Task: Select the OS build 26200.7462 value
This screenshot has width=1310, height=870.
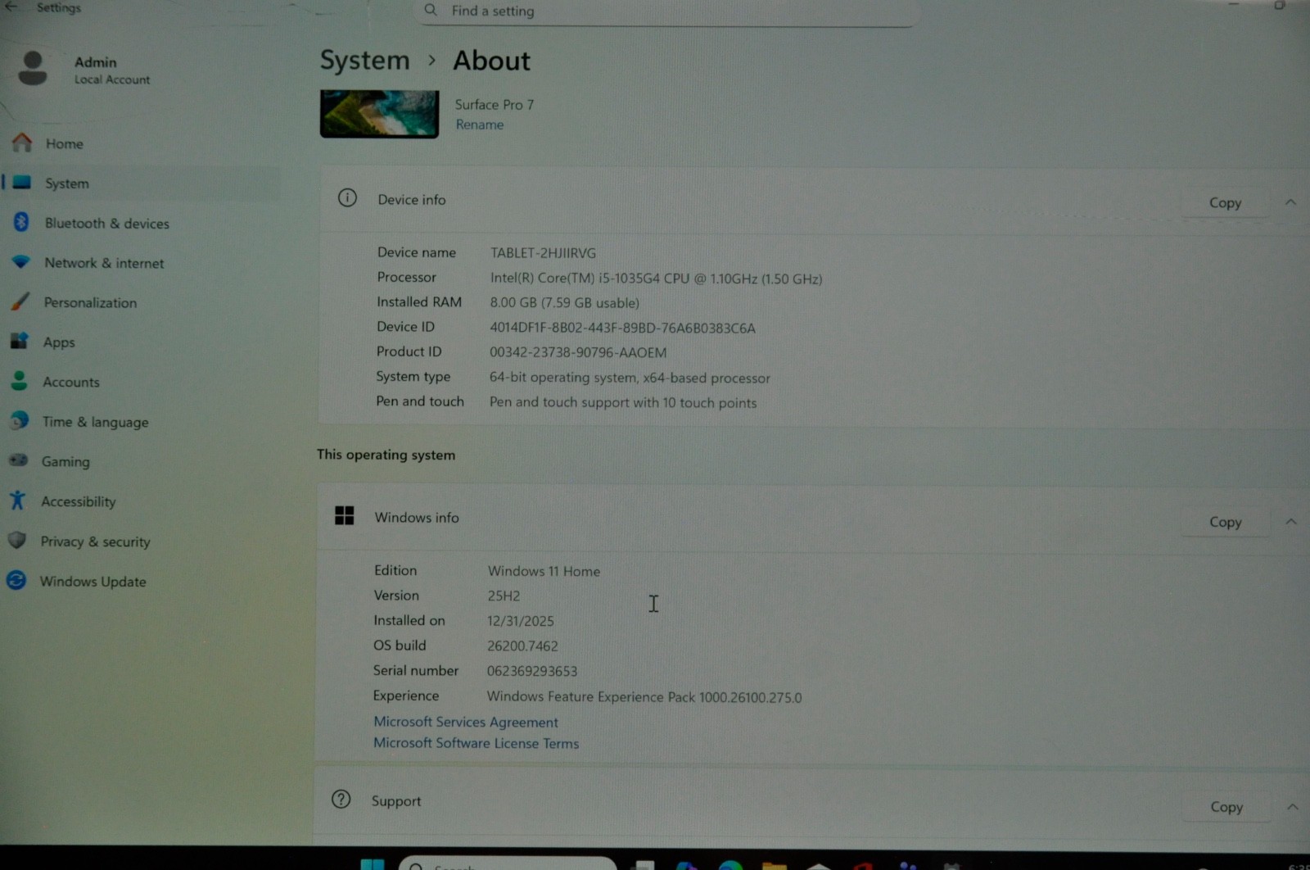Action: [x=522, y=646]
